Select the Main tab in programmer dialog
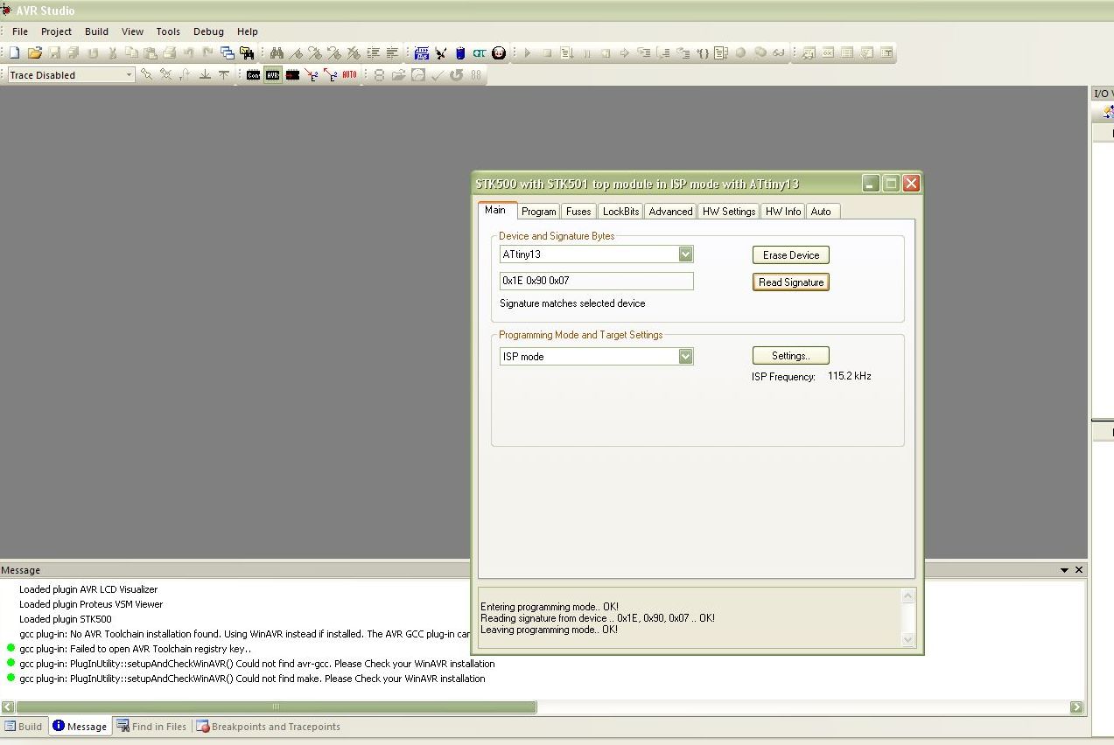This screenshot has width=1114, height=745. (x=495, y=210)
